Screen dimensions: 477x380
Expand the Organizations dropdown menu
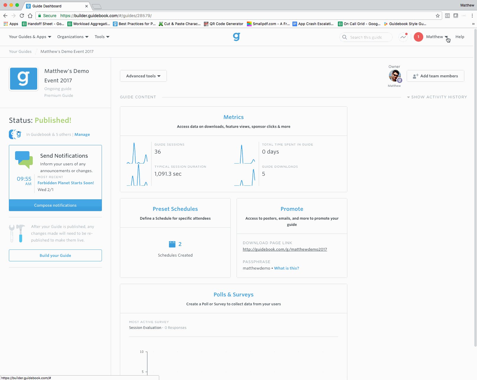point(73,37)
